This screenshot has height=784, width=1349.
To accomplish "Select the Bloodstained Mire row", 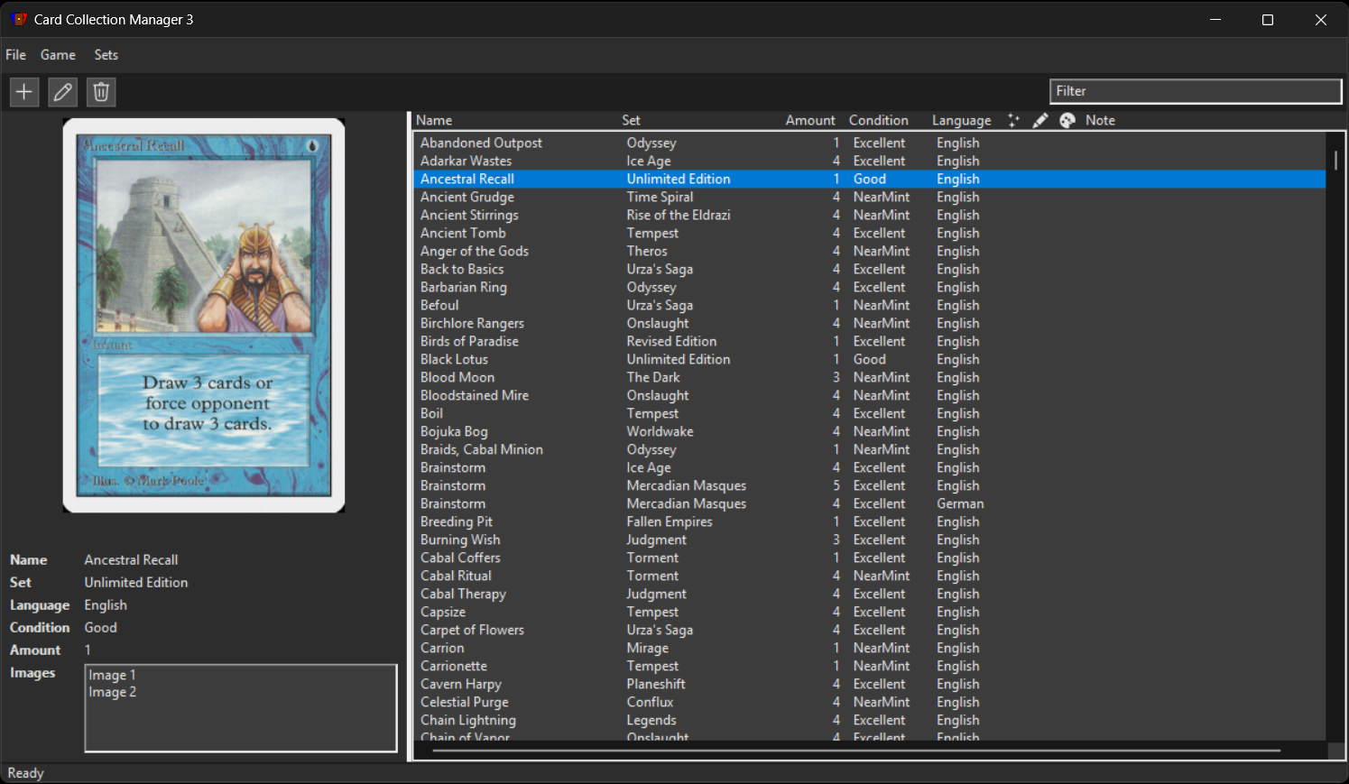I will coord(870,395).
